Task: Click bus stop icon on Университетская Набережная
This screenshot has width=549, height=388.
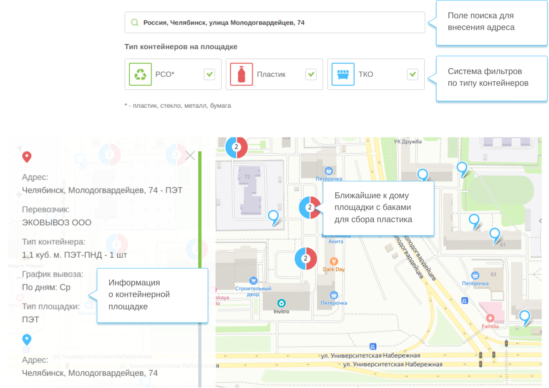Action: (x=373, y=346)
